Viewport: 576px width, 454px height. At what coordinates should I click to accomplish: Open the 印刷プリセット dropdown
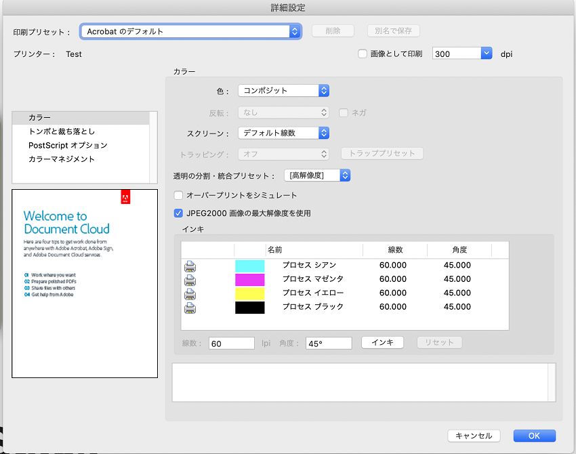pyautogui.click(x=293, y=30)
